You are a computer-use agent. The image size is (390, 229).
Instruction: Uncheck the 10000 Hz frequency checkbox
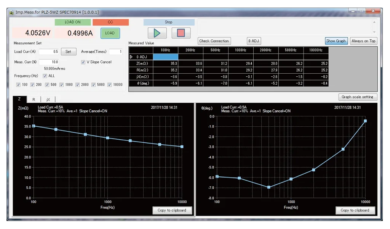click(x=110, y=85)
